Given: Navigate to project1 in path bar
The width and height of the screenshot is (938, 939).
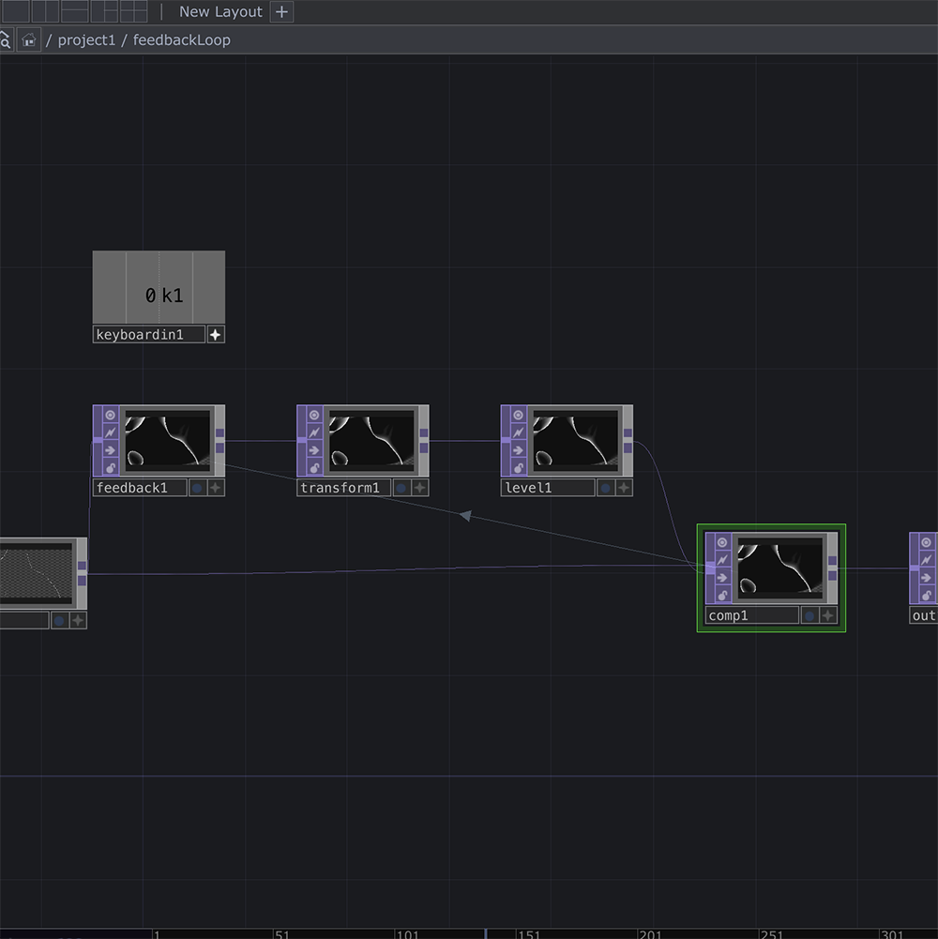Looking at the screenshot, I should [x=86, y=40].
